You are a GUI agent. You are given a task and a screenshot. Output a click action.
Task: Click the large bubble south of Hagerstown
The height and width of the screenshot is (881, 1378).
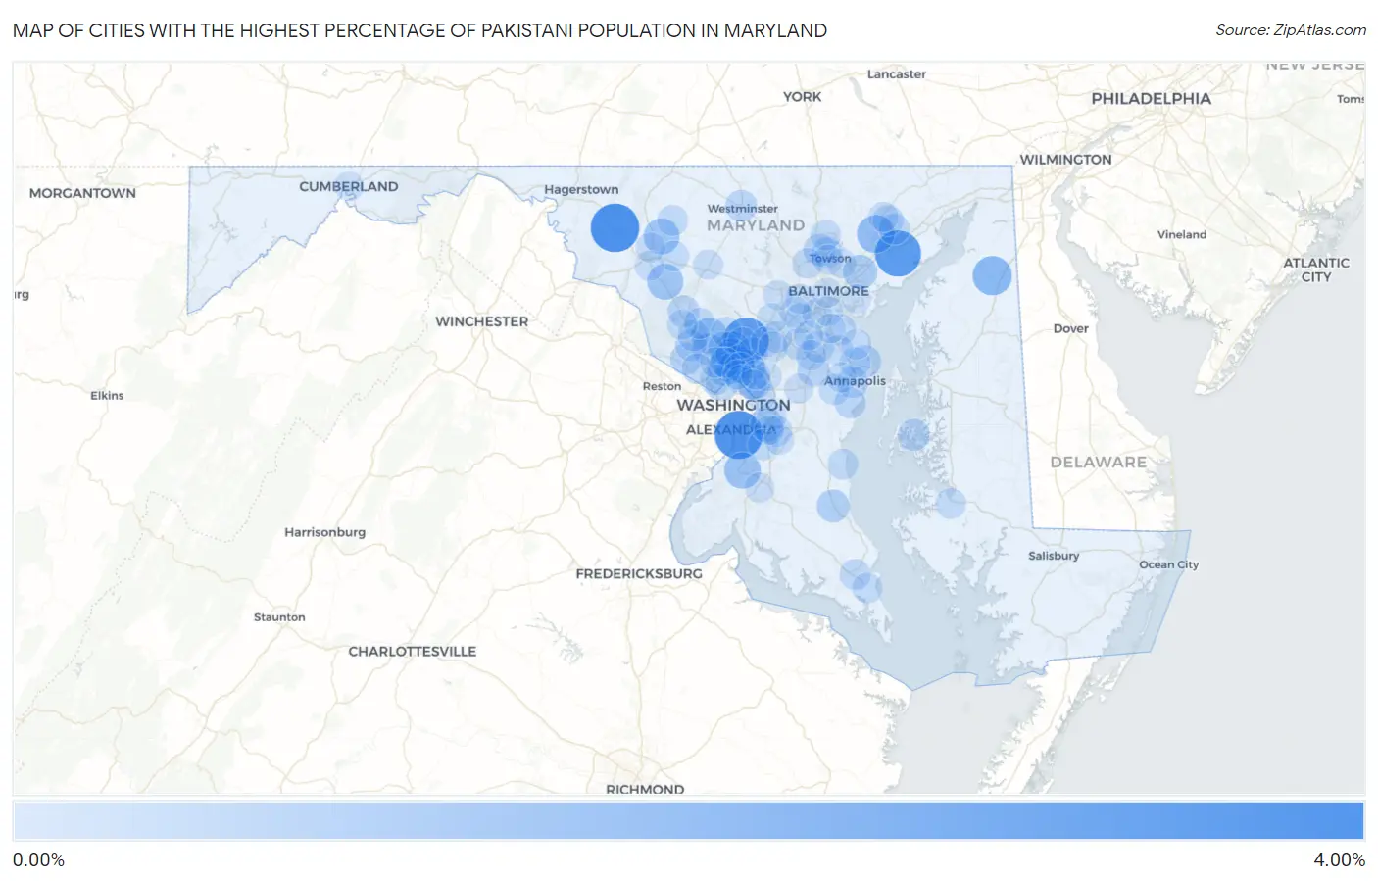(615, 227)
